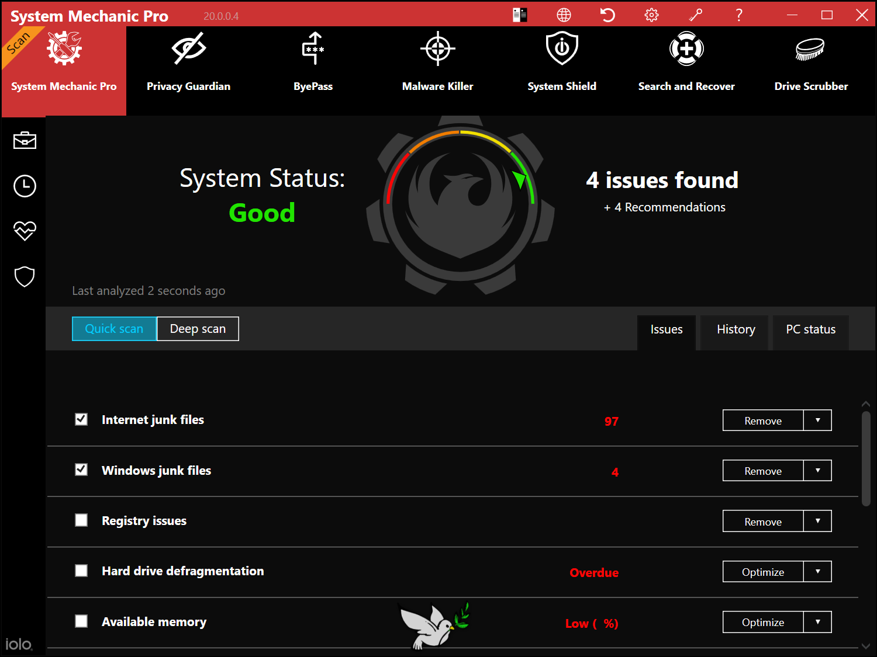Open the clock scheduling icon in sidebar
This screenshot has width=877, height=657.
point(25,186)
